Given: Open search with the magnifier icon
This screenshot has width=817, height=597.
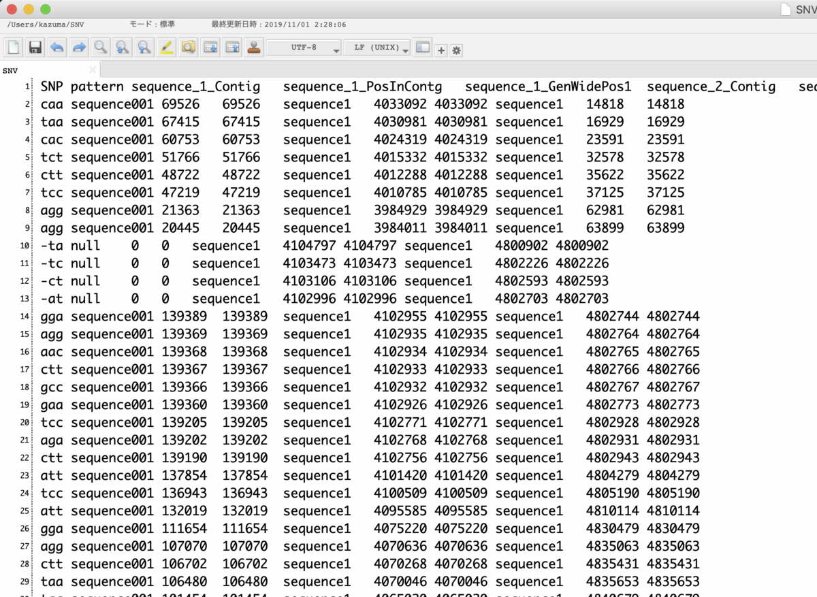Looking at the screenshot, I should (x=101, y=48).
